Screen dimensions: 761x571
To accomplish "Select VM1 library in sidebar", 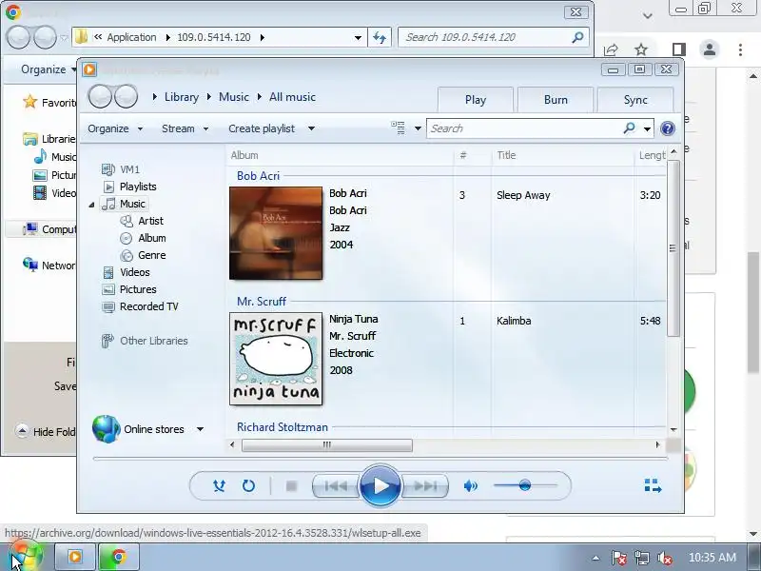I will (x=129, y=169).
